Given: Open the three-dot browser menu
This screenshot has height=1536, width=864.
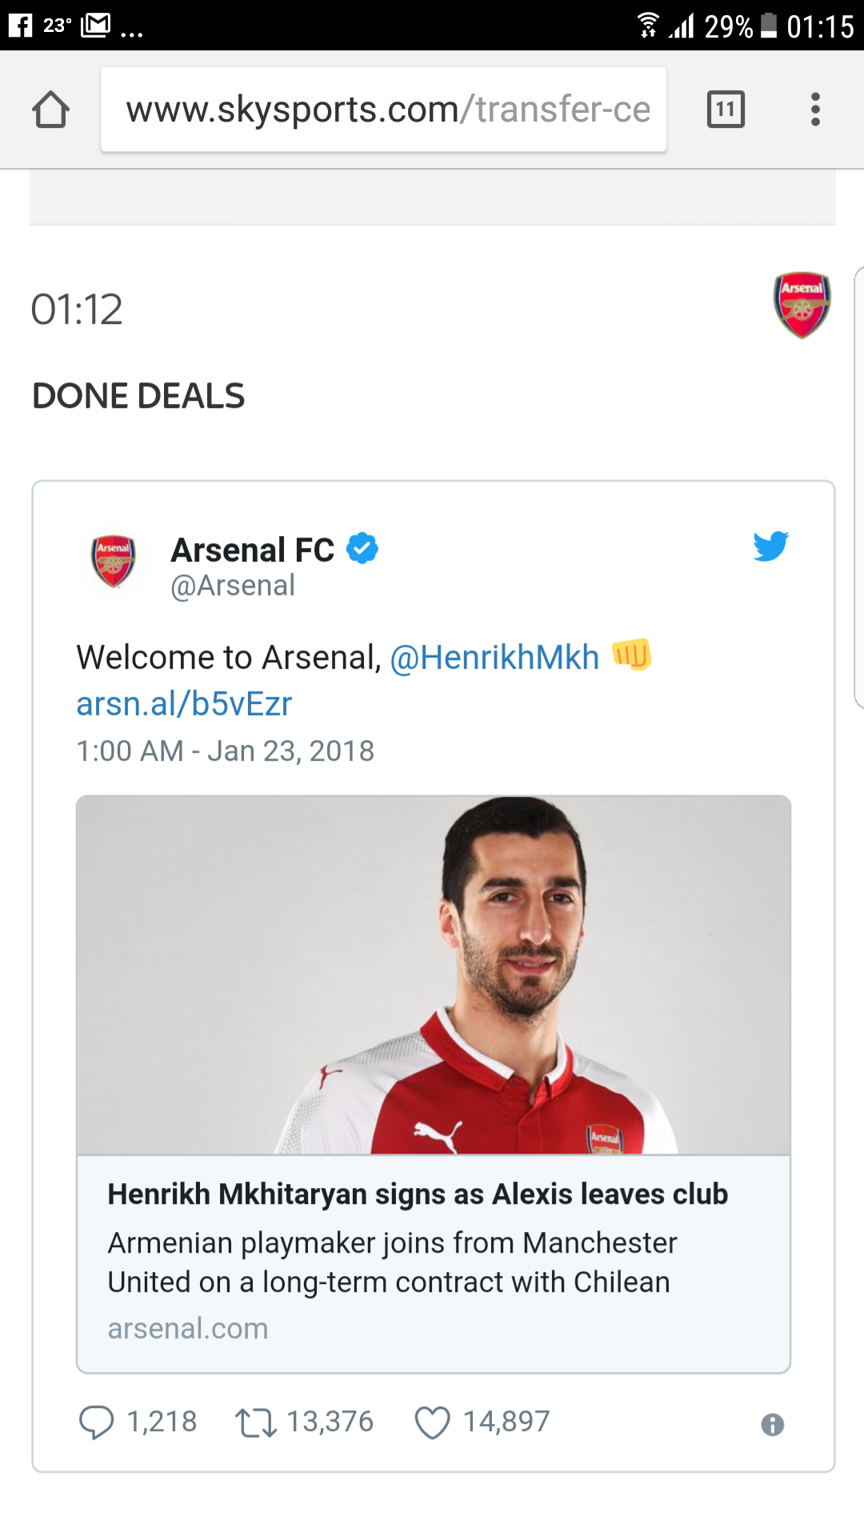Looking at the screenshot, I should pos(815,110).
